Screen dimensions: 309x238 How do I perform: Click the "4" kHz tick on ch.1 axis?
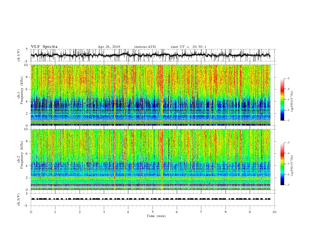pos(27,101)
